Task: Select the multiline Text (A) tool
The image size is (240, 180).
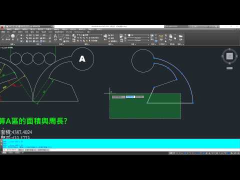Action: [x=55, y=36]
